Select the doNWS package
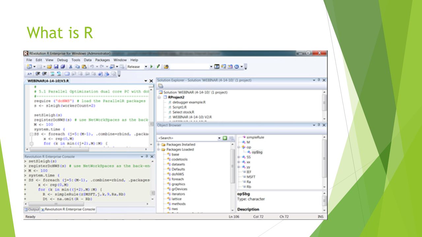The image size is (422, 237). pos(178,174)
